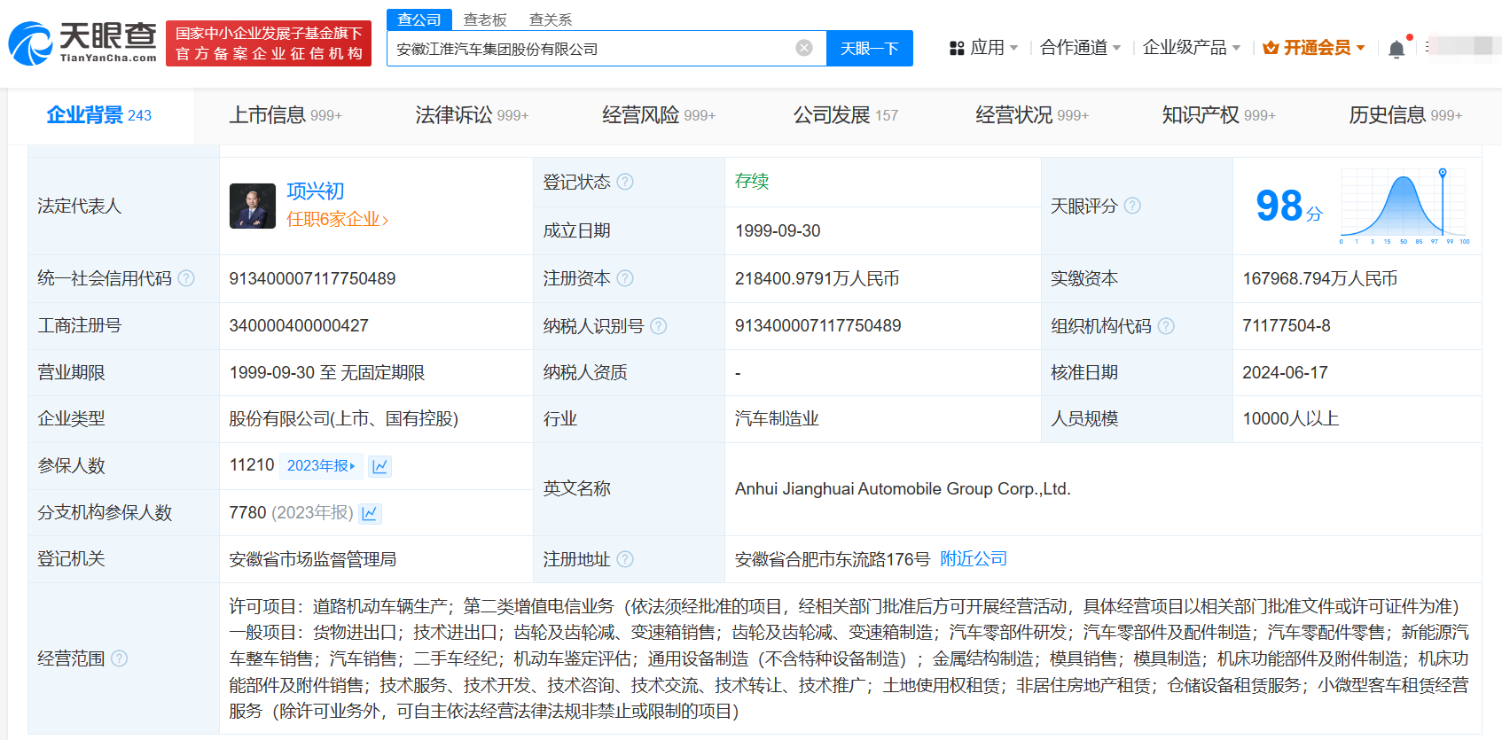Open the 知识产权 tab

click(x=1218, y=115)
